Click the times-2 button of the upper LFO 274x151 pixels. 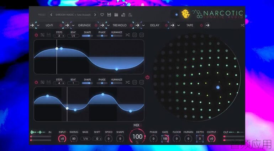click(142, 35)
